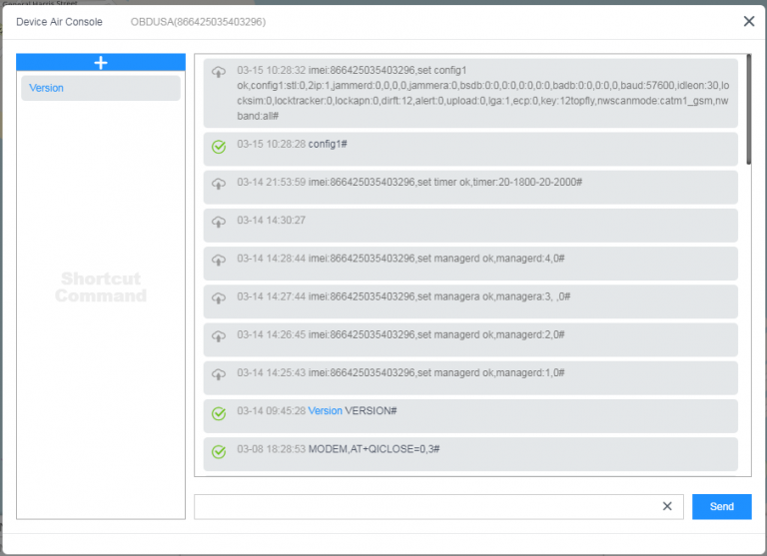Select the Version shortcut command in sidebar
The width and height of the screenshot is (767, 556).
[x=100, y=88]
